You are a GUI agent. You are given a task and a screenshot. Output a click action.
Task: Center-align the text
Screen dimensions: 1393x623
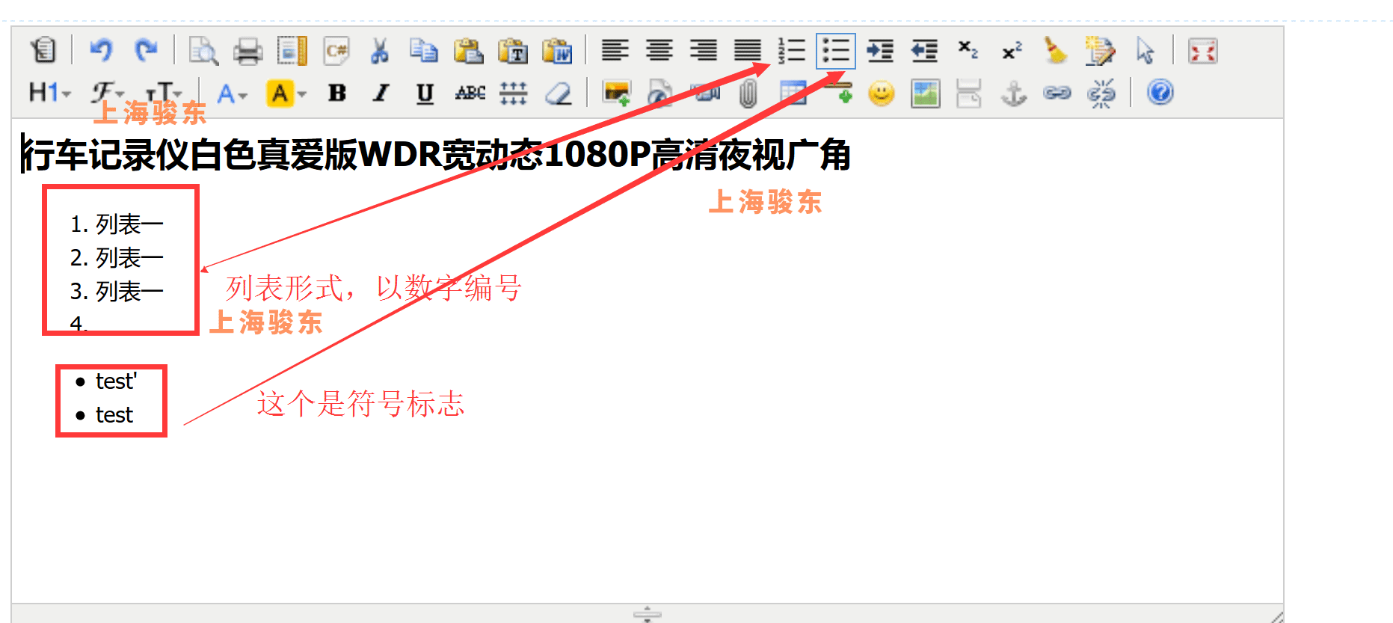pos(659,51)
